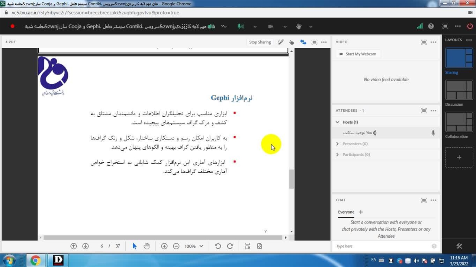This screenshot has width=476, height=267.
Task: Click the rotate counterclockwise icon
Action: (x=218, y=246)
